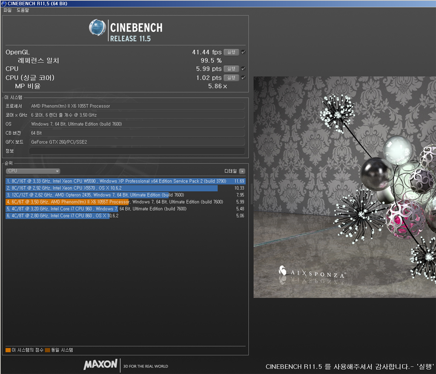The height and width of the screenshot is (374, 436).
Task: Select ranking row 3 AMD Opteron 2435
Action: tap(126, 195)
